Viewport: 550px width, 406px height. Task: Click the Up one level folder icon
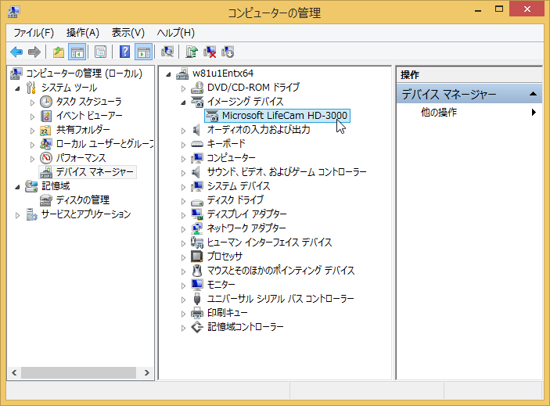coord(58,52)
